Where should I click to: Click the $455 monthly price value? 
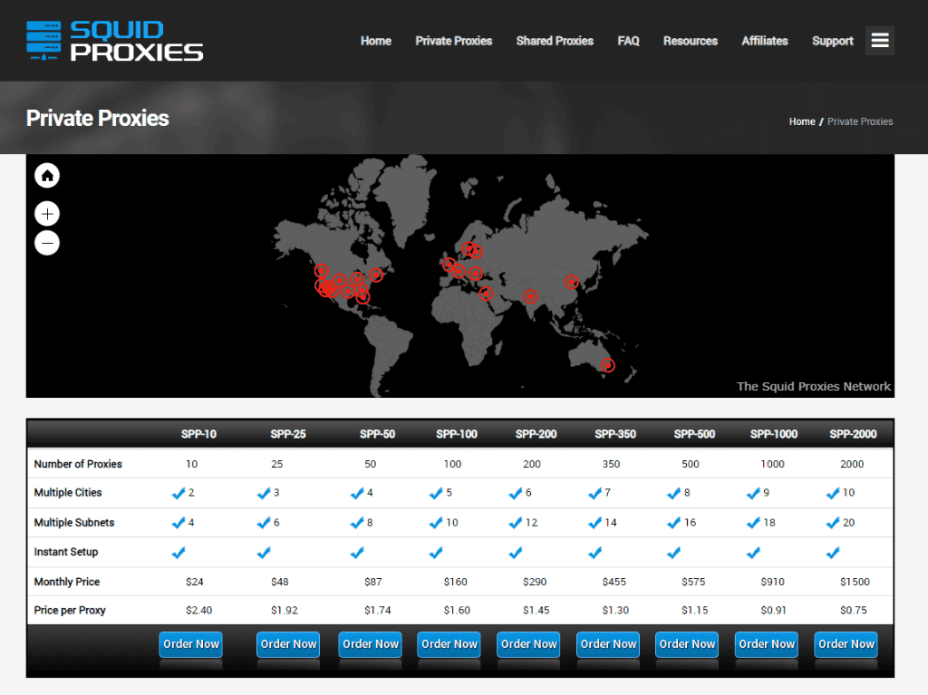pyautogui.click(x=614, y=582)
